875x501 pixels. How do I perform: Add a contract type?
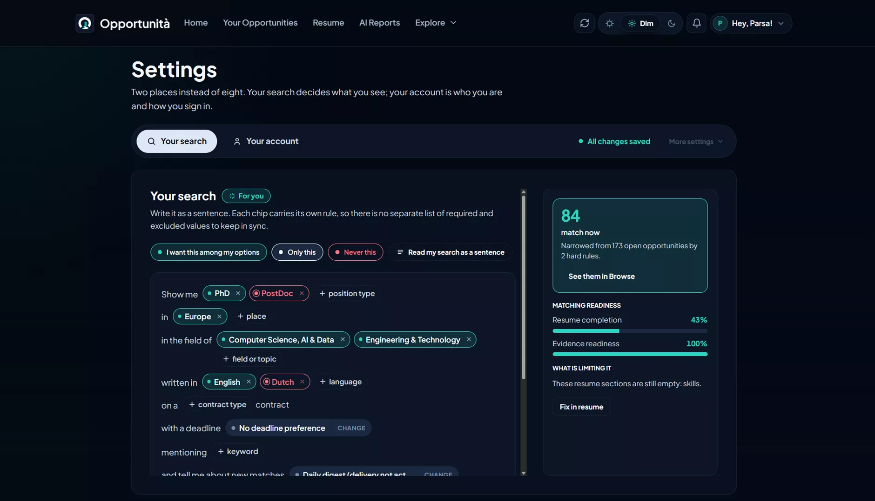(x=217, y=405)
